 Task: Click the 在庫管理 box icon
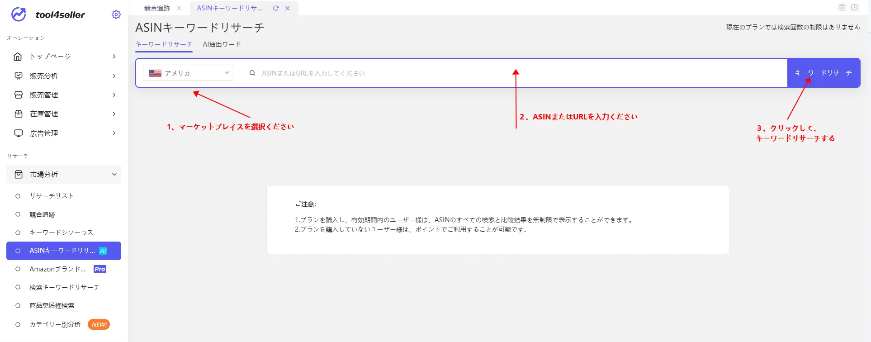click(x=19, y=114)
